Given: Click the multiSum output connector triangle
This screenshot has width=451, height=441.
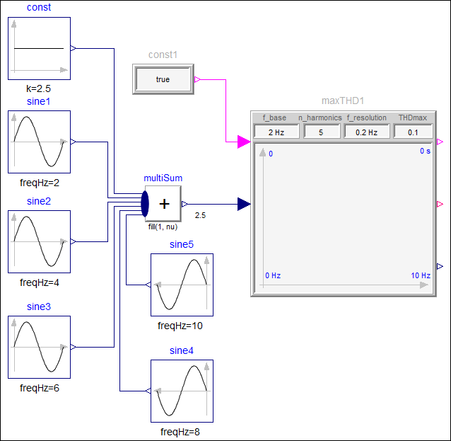Looking at the screenshot, I should 184,204.
